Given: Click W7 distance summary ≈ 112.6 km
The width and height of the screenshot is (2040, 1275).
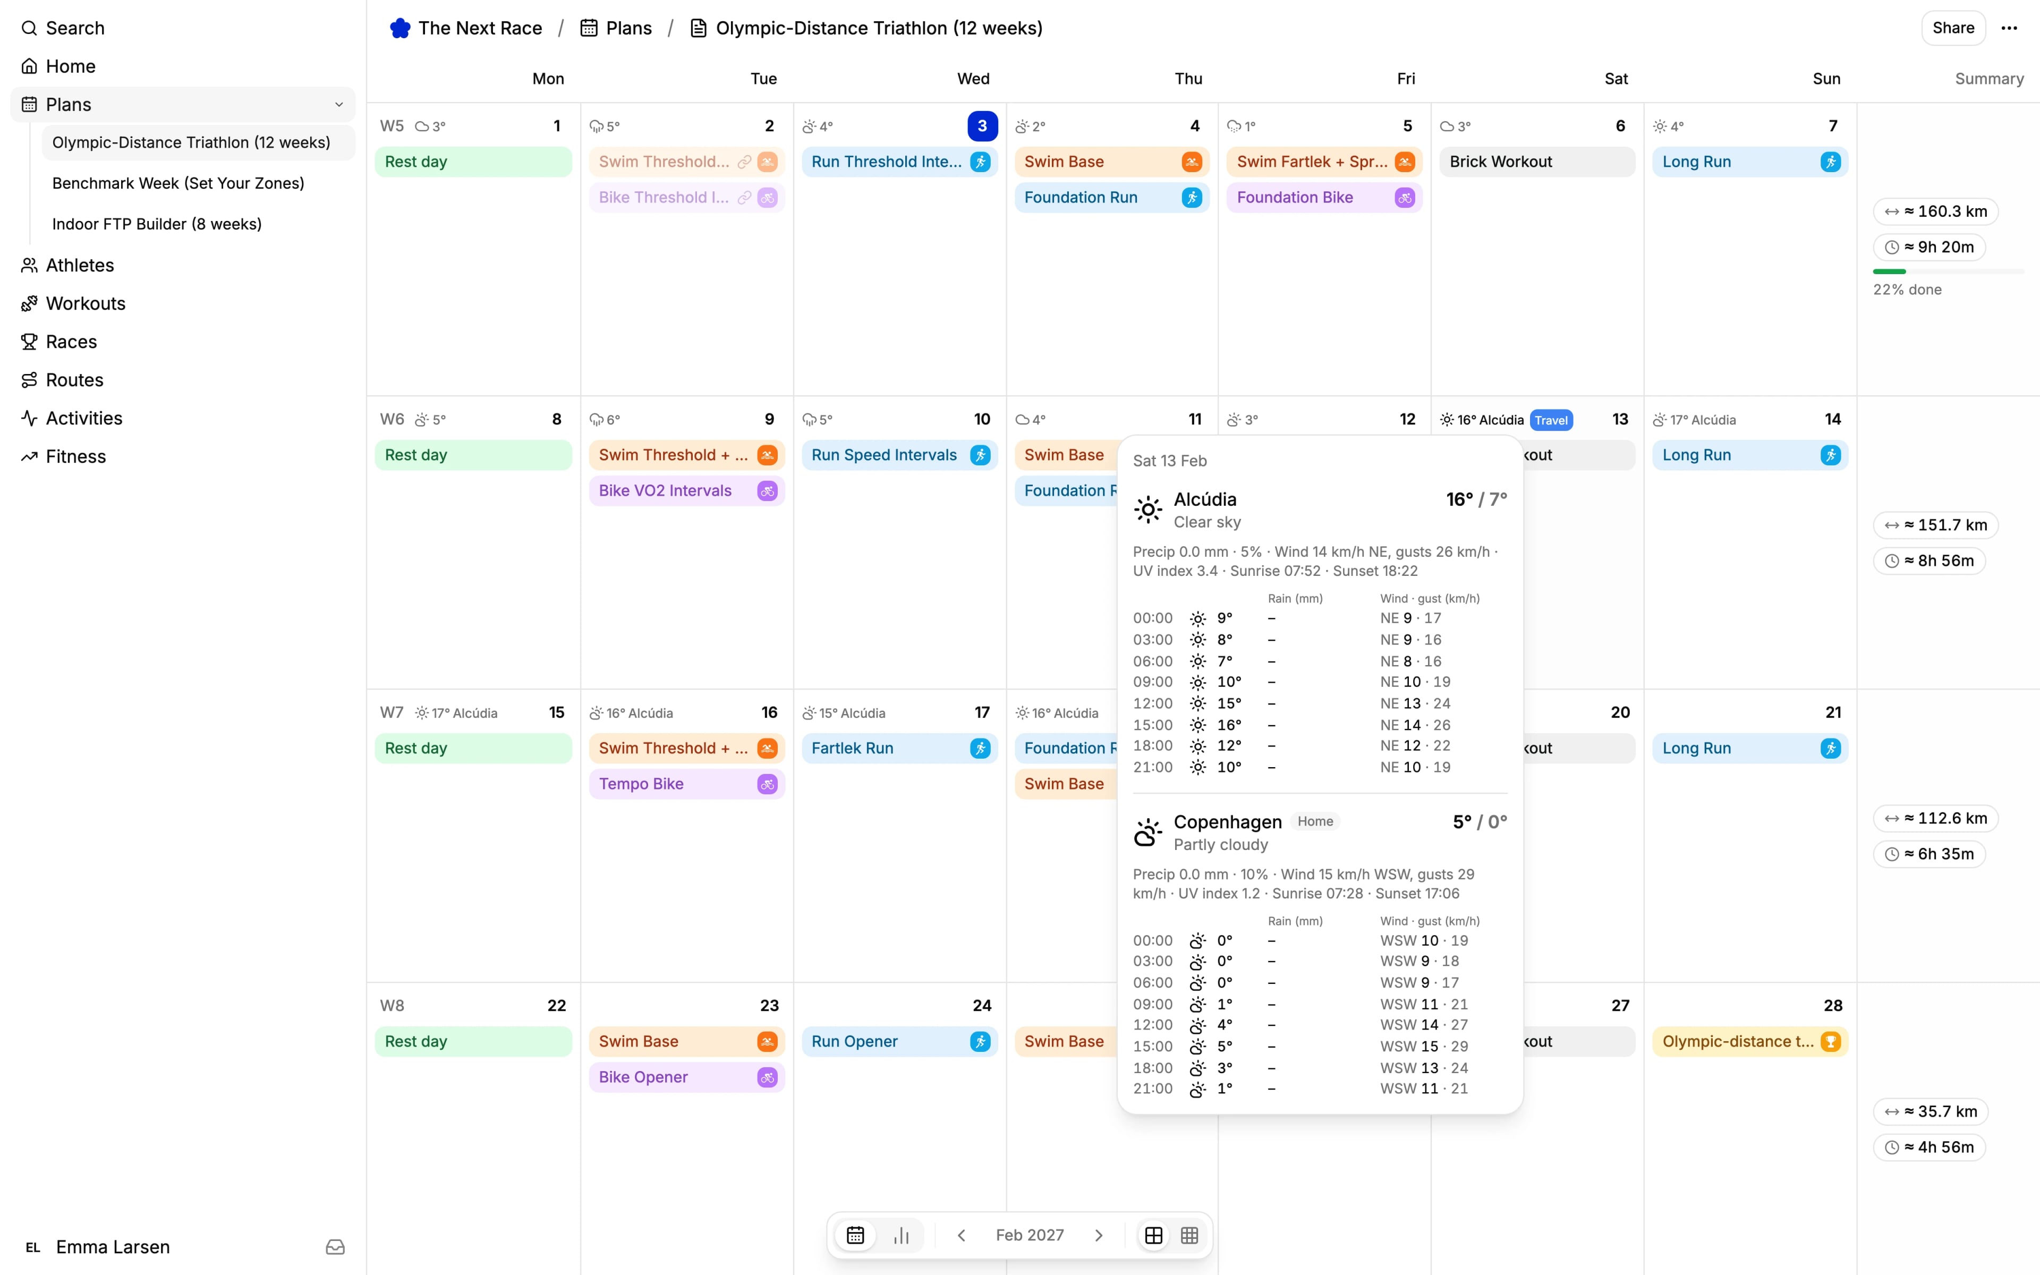Looking at the screenshot, I should coord(1935,818).
